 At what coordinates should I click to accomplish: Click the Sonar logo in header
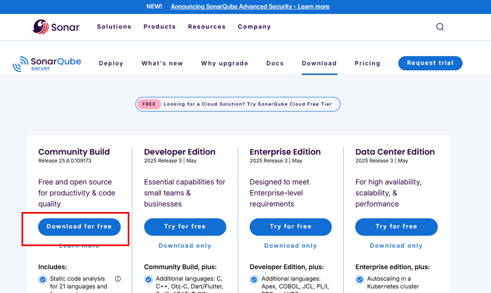(56, 27)
